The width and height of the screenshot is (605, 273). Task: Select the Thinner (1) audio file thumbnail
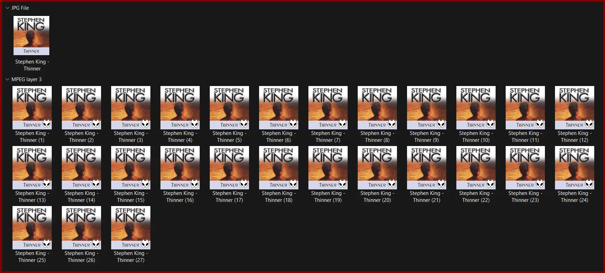coord(32,108)
